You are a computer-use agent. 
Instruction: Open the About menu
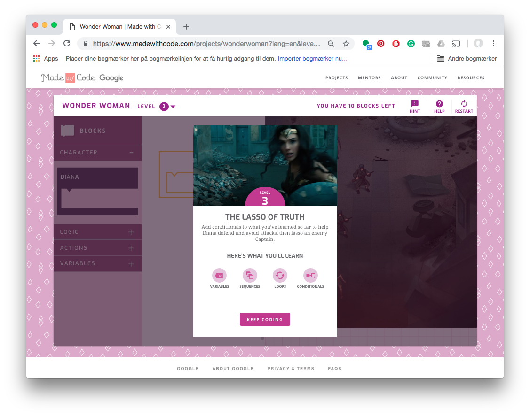click(399, 78)
